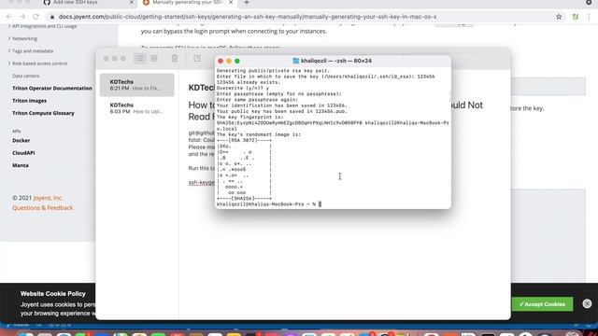Click the Terminal folder proxy icon
The width and height of the screenshot is (598, 336).
pyautogui.click(x=295, y=61)
